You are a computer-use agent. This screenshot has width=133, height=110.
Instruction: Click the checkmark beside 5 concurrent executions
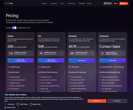point(8,80)
